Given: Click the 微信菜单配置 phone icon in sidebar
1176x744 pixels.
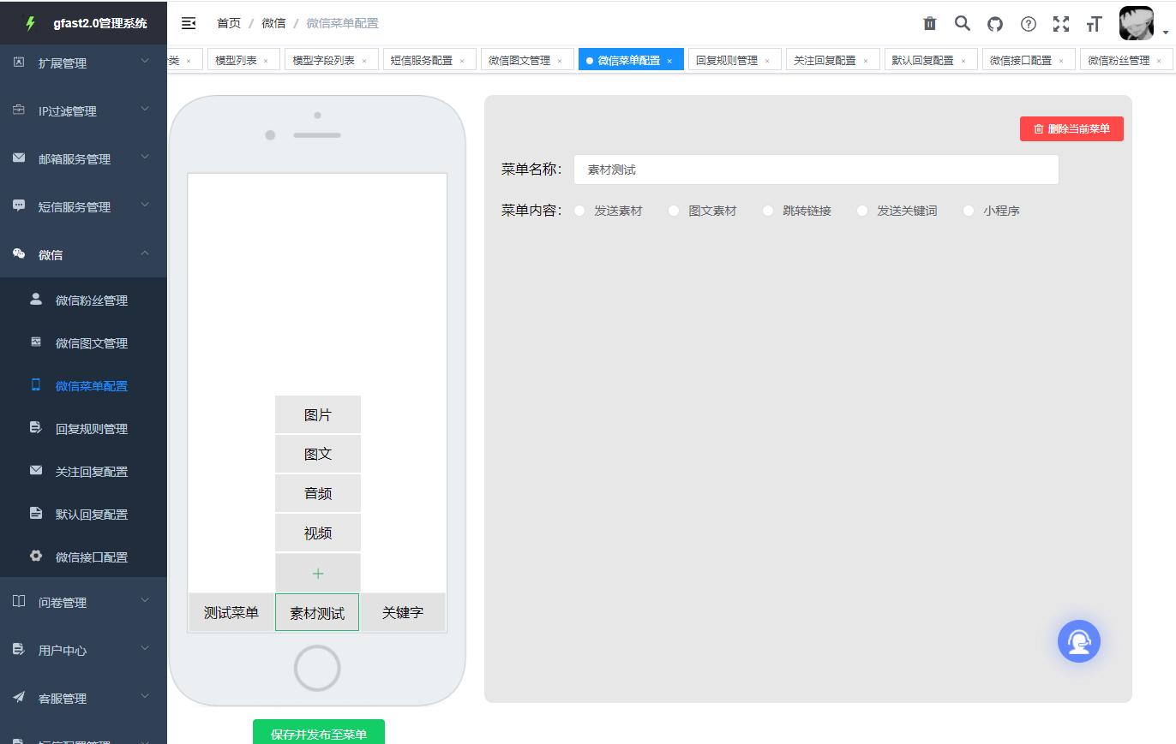Looking at the screenshot, I should point(36,384).
